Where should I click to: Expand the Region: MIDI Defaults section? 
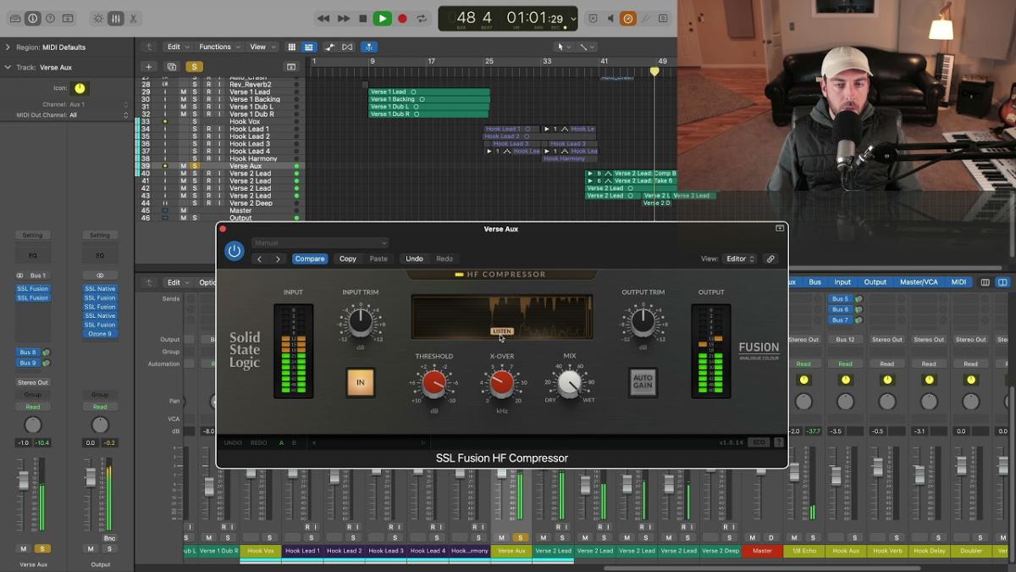[x=8, y=47]
